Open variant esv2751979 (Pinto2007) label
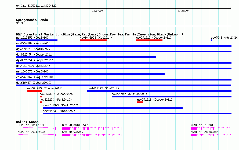This screenshot has width=239, height=150. pyautogui.click(x=60, y=105)
